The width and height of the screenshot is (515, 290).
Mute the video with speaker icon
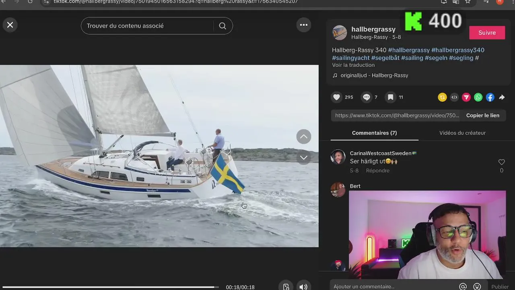click(x=304, y=286)
